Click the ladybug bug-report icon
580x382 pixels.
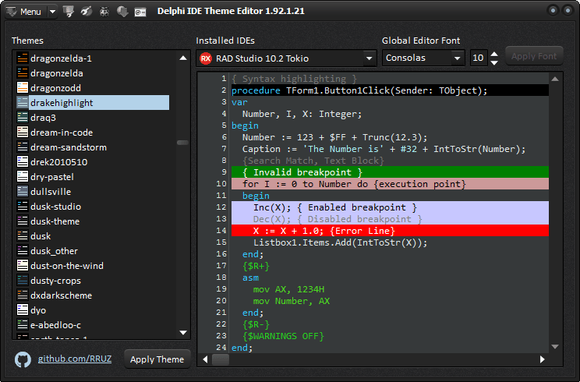[x=104, y=12]
